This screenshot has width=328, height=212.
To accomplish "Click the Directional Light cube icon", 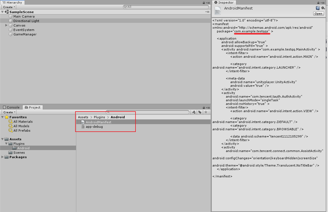I will (11, 21).
